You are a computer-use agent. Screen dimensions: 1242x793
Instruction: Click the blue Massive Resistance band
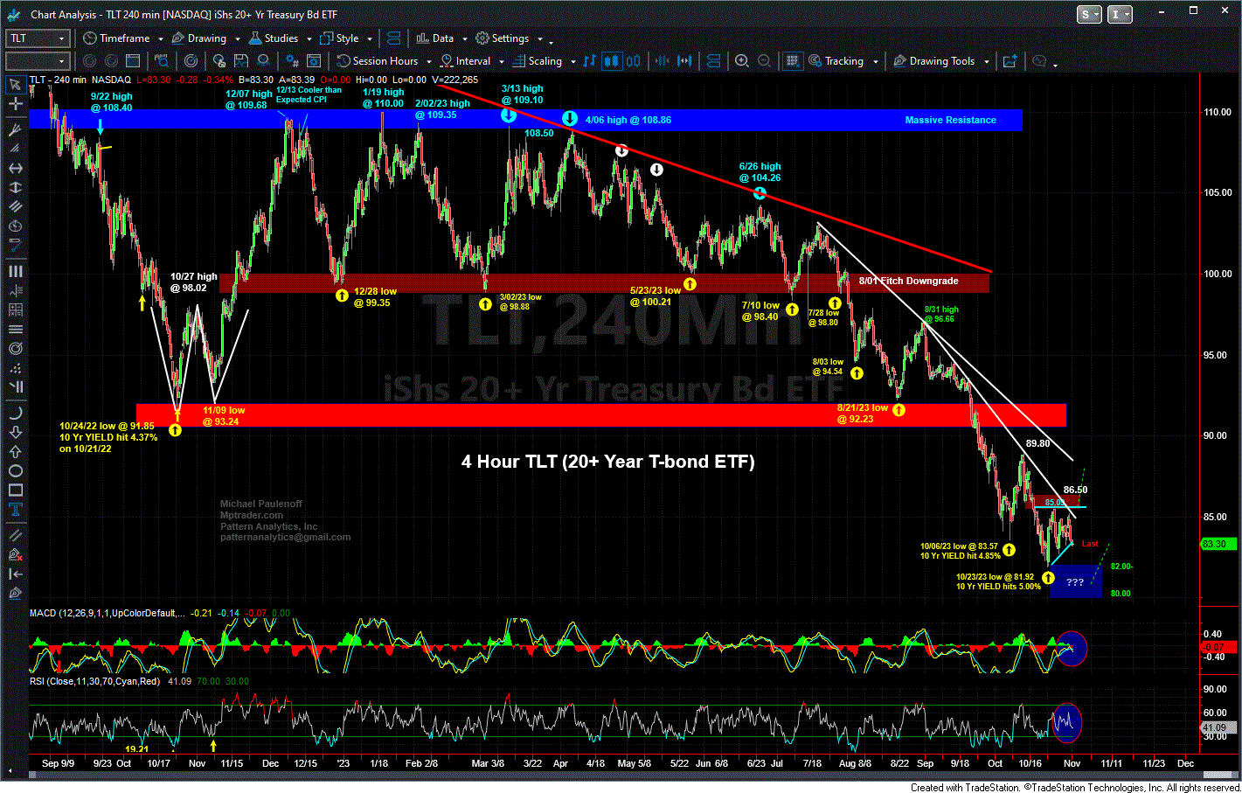[525, 120]
